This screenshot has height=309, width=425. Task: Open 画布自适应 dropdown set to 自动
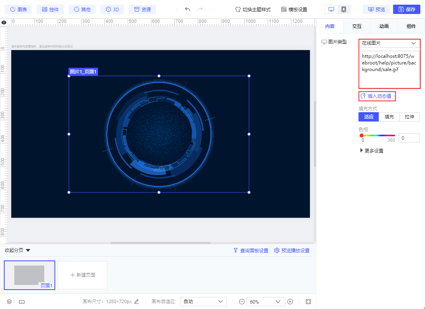tap(203, 302)
